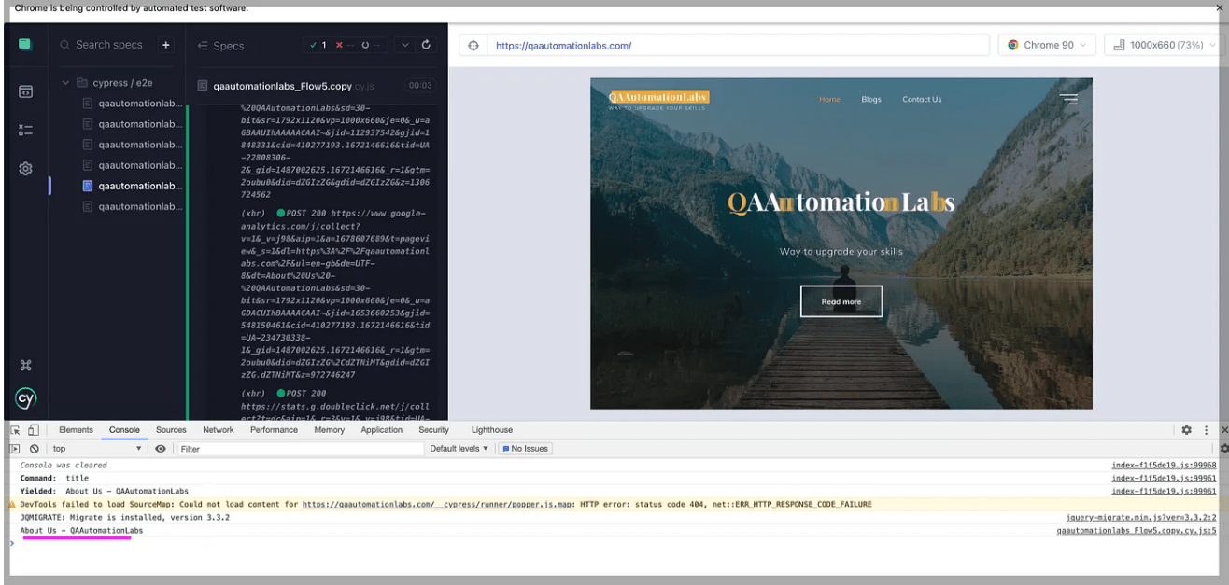1229x585 pixels.
Task: Open the Contact Us navigation link
Action: tap(922, 99)
